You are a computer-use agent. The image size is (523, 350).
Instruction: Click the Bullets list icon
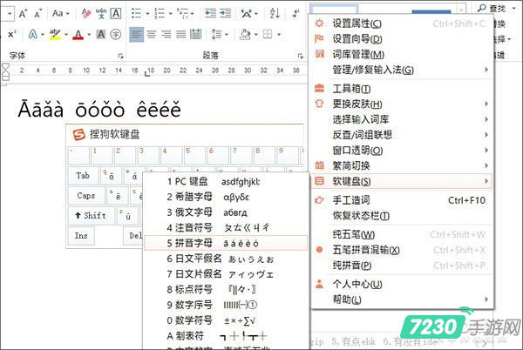[136, 14]
